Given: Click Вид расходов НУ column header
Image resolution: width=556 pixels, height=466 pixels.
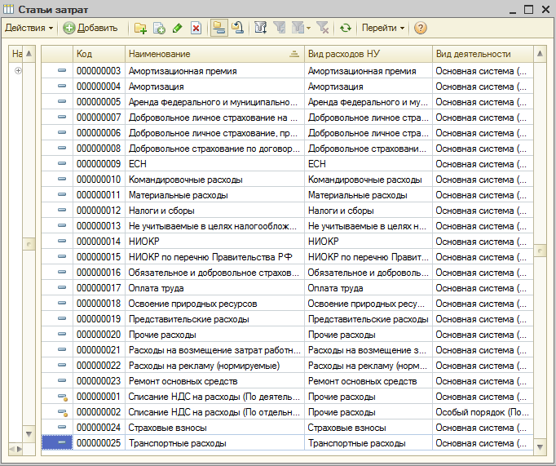Looking at the screenshot, I should [x=368, y=54].
